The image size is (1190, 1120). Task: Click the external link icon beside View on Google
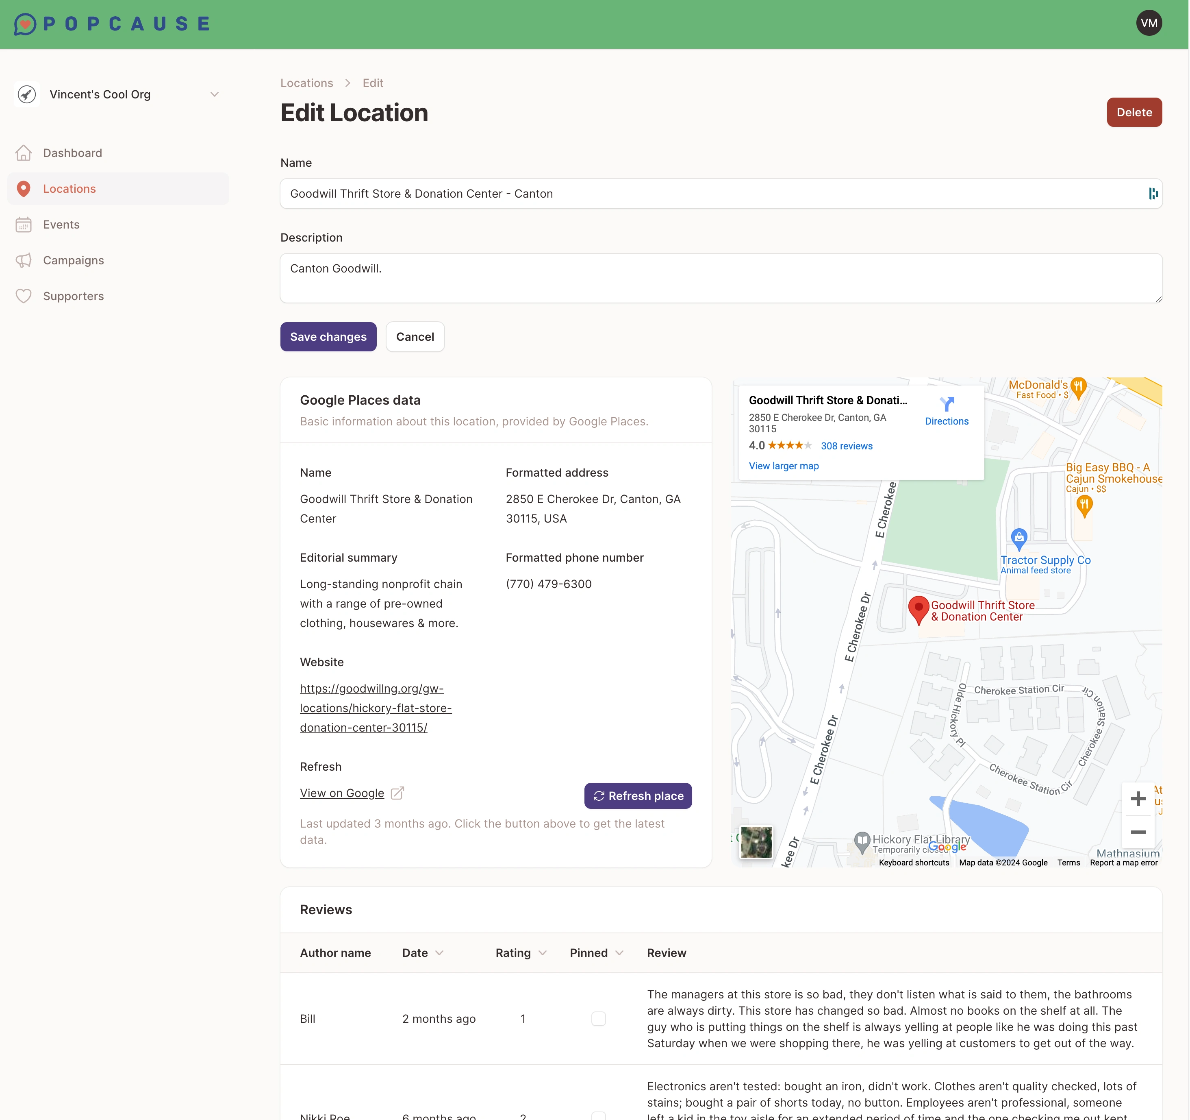[397, 793]
